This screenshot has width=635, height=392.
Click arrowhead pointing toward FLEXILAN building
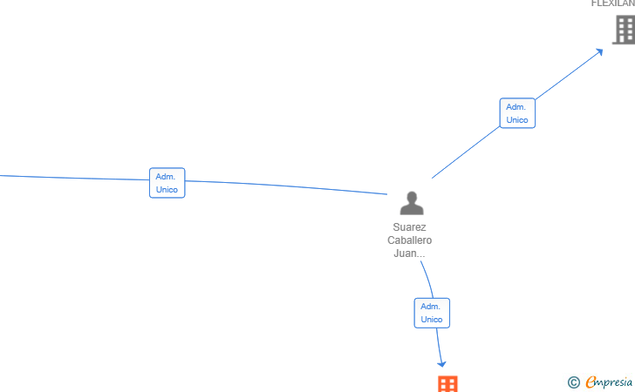coord(599,52)
